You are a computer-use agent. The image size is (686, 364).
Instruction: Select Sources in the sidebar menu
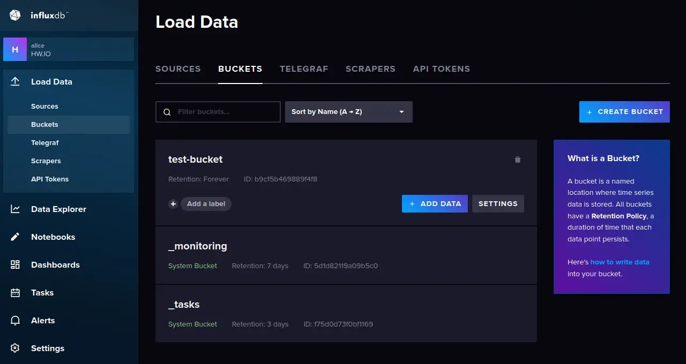pyautogui.click(x=44, y=106)
